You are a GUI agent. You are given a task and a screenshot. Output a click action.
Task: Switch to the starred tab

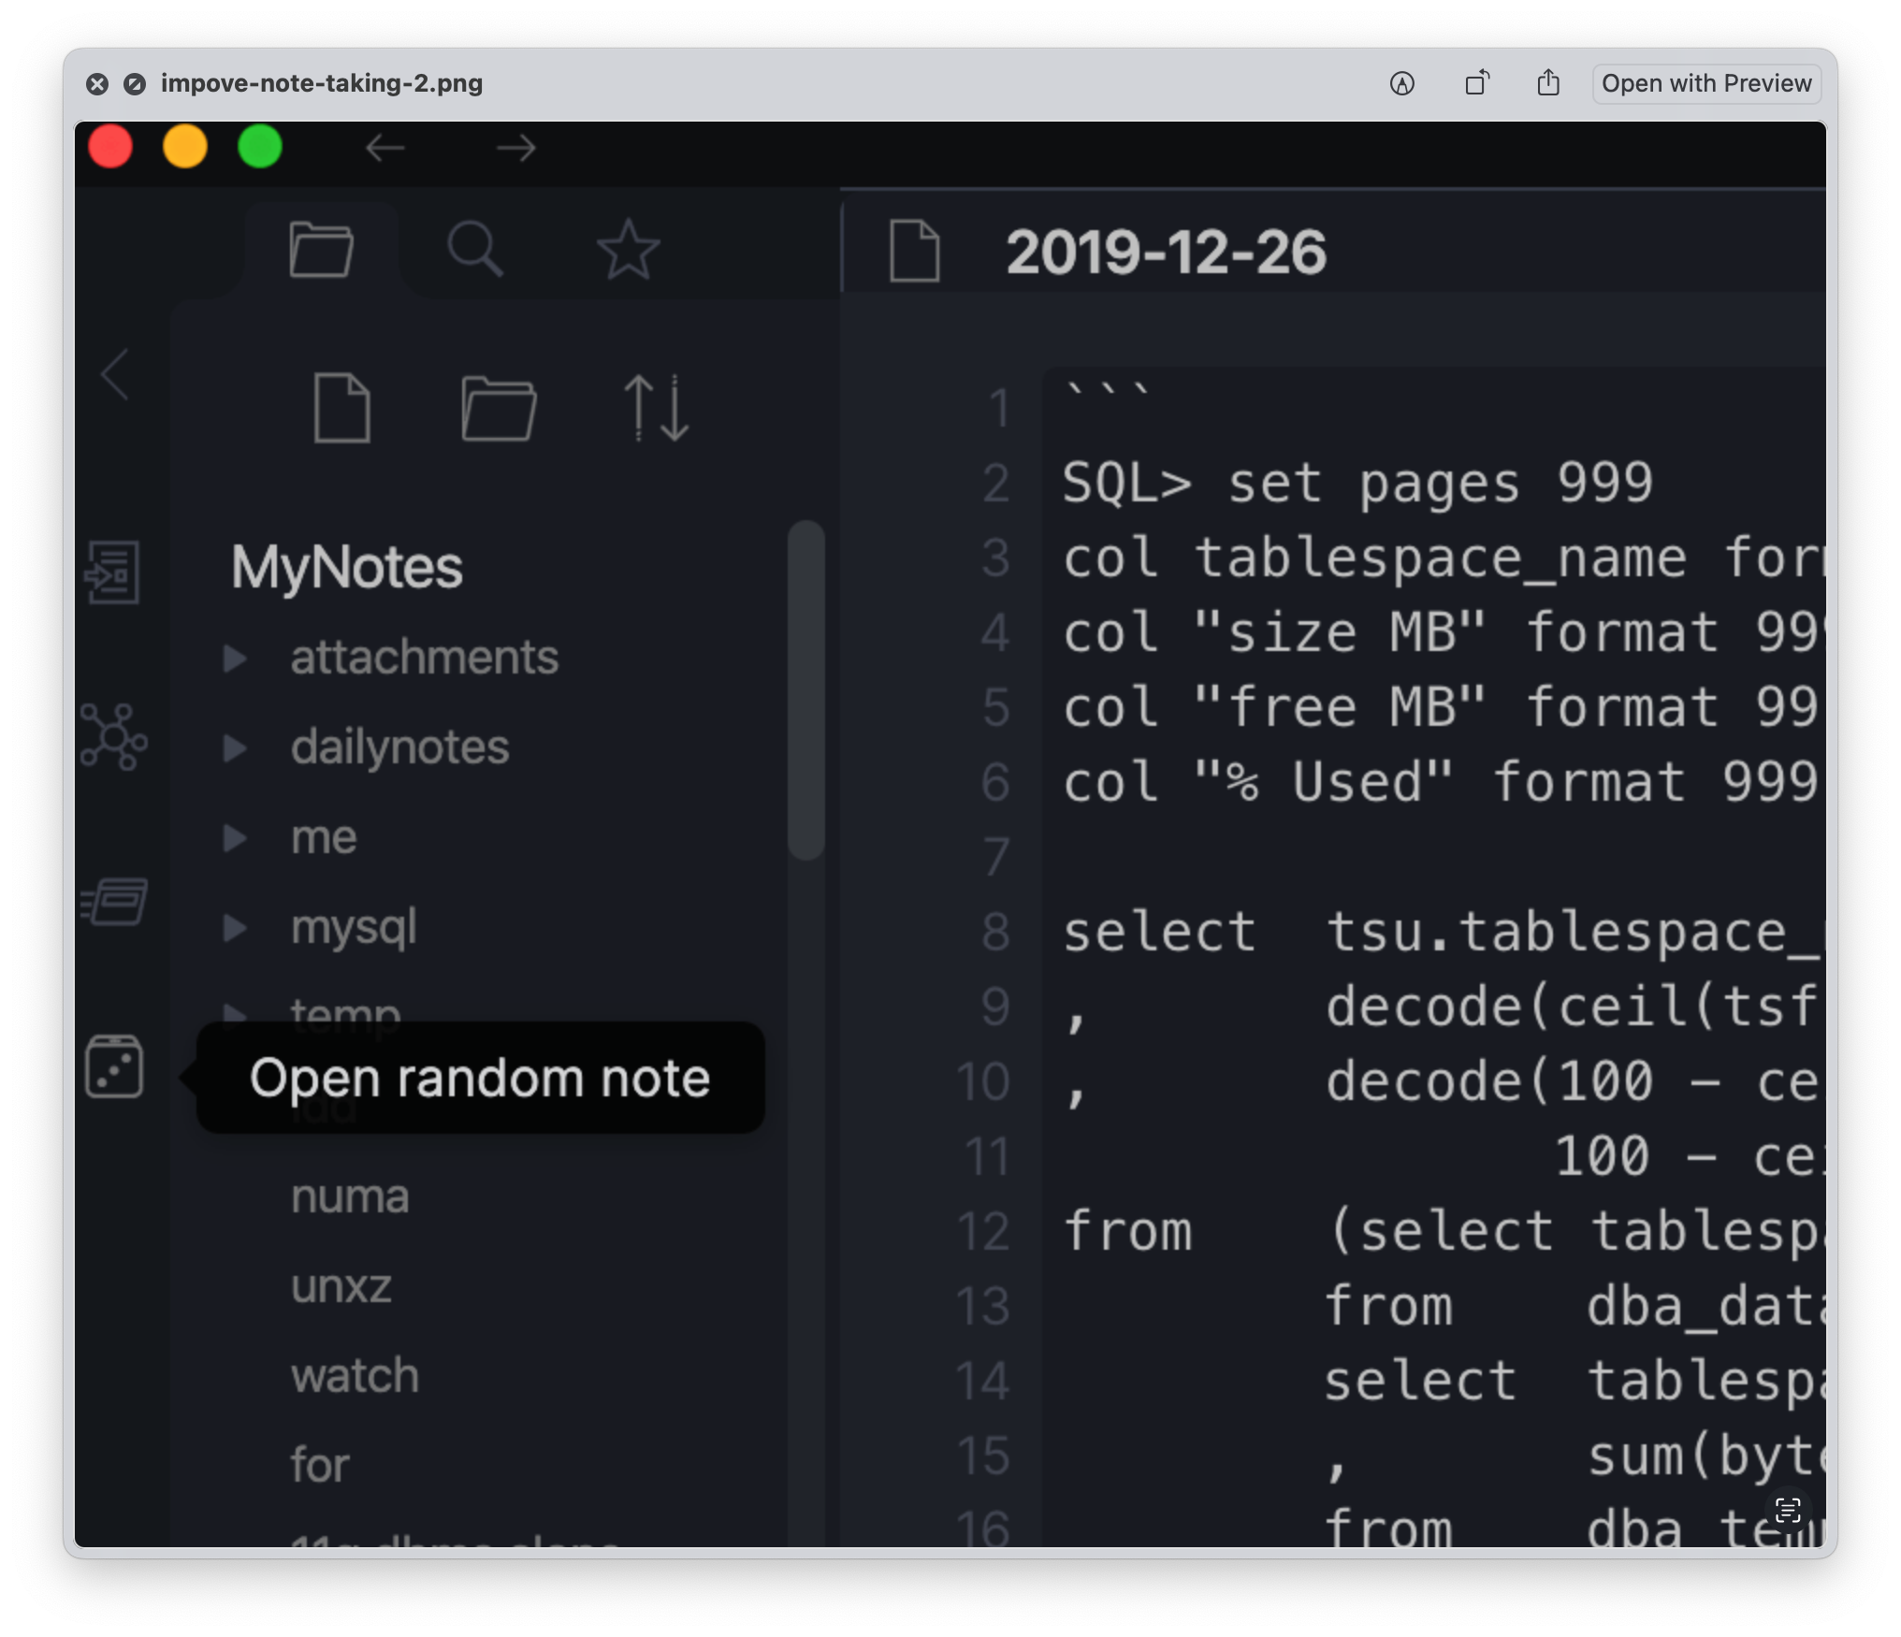point(629,250)
